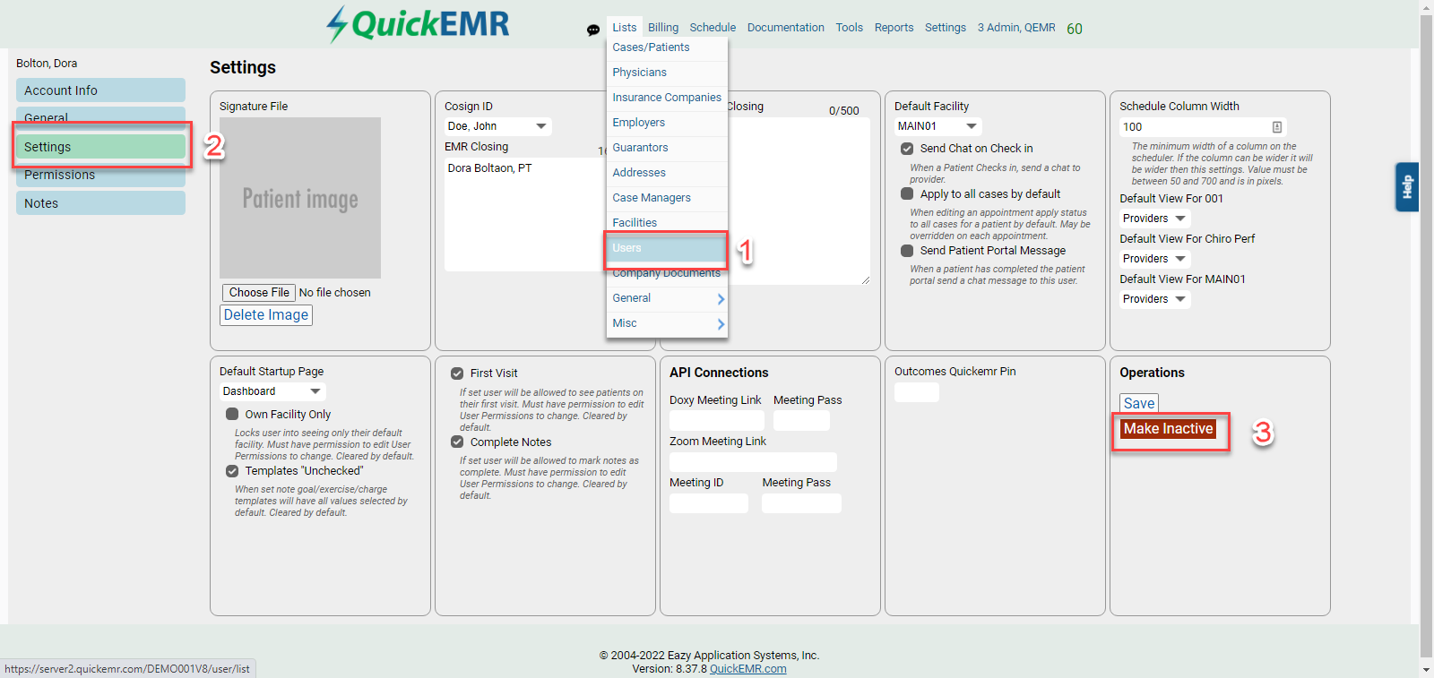Viewport: 1434px width, 678px height.
Task: Open the QuickEMR.com footer link
Action: point(748,669)
